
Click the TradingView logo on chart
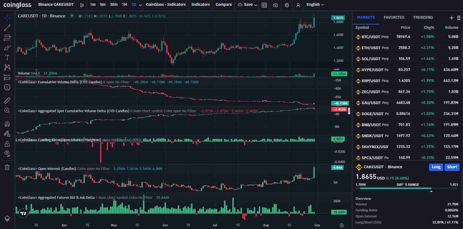point(23,213)
